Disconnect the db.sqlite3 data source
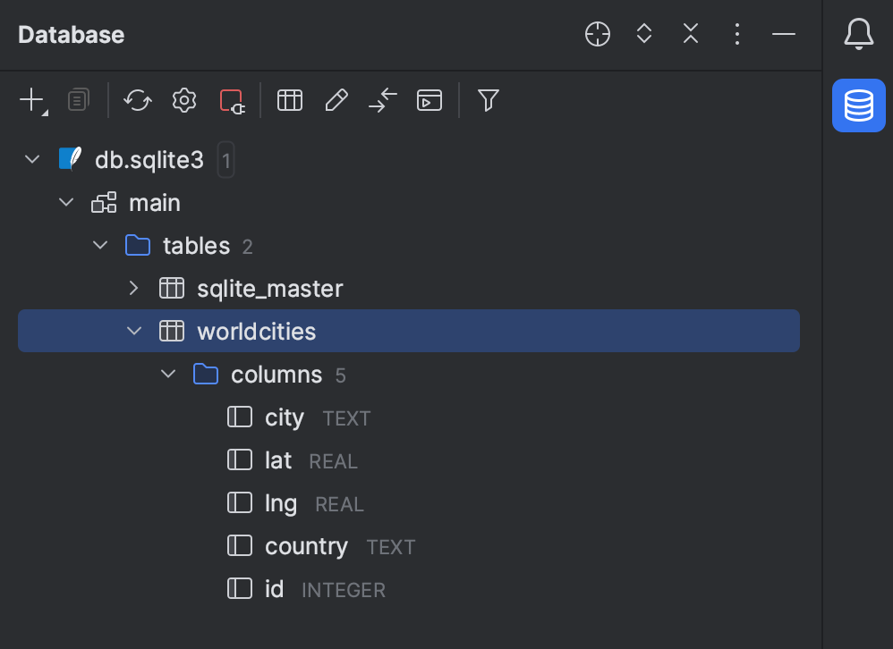Screen dimensions: 893x649 pos(230,100)
